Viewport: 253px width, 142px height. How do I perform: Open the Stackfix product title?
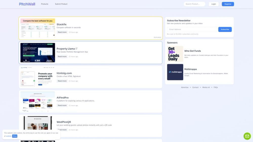[x=61, y=24]
